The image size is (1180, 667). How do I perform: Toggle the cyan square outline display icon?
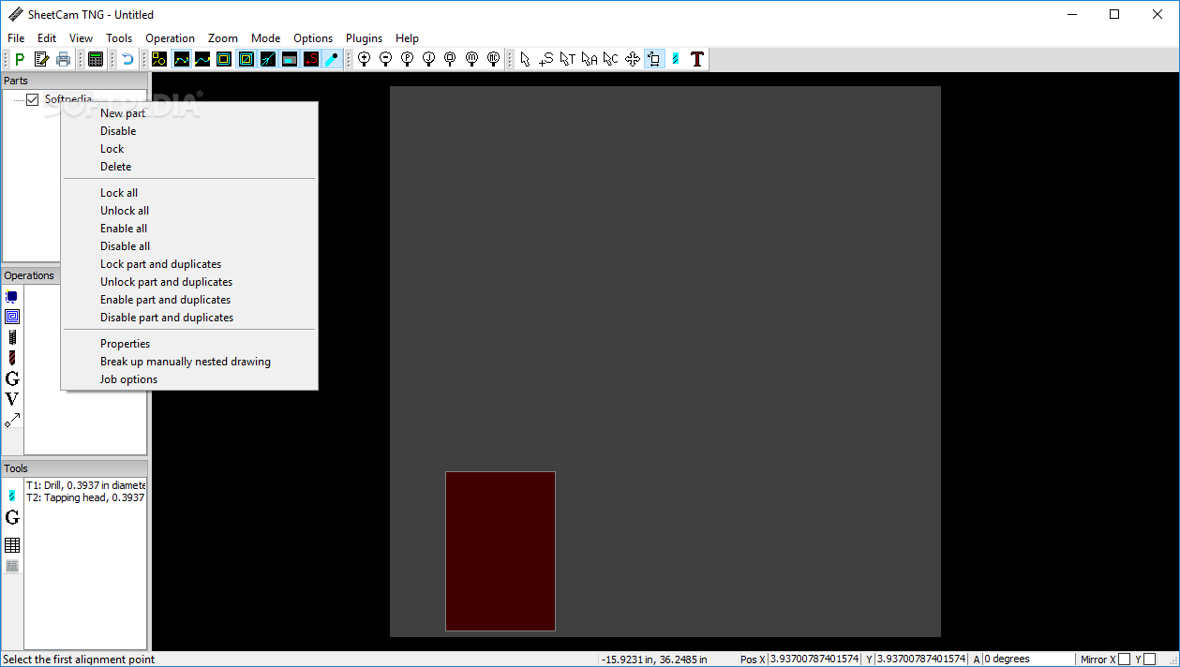tap(224, 59)
